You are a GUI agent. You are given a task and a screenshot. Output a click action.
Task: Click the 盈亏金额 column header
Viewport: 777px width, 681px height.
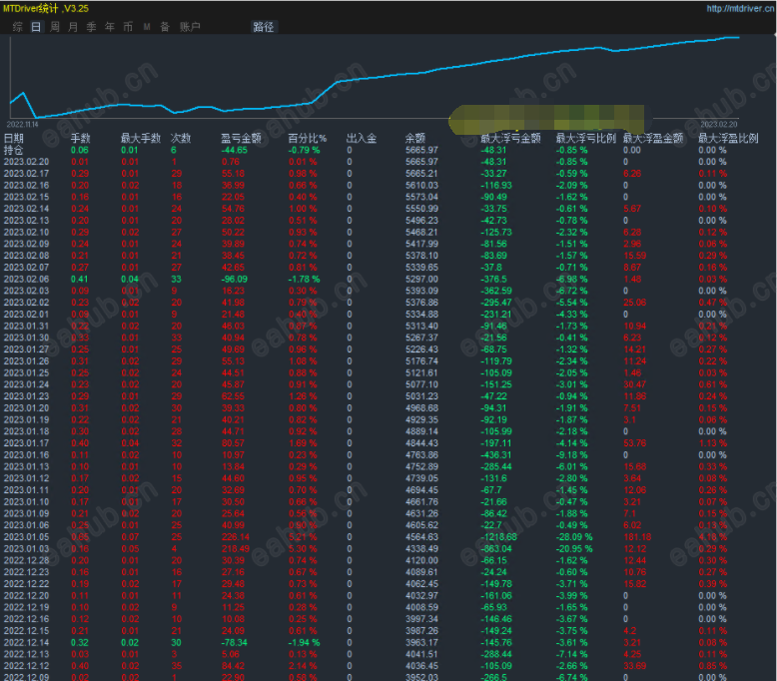pos(242,138)
